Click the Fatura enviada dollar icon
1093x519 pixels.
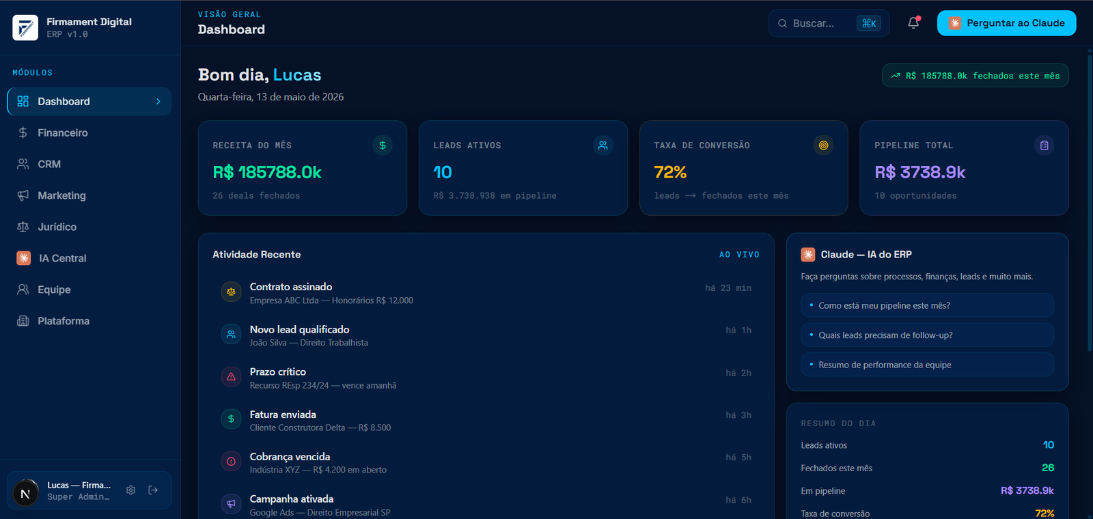point(231,419)
